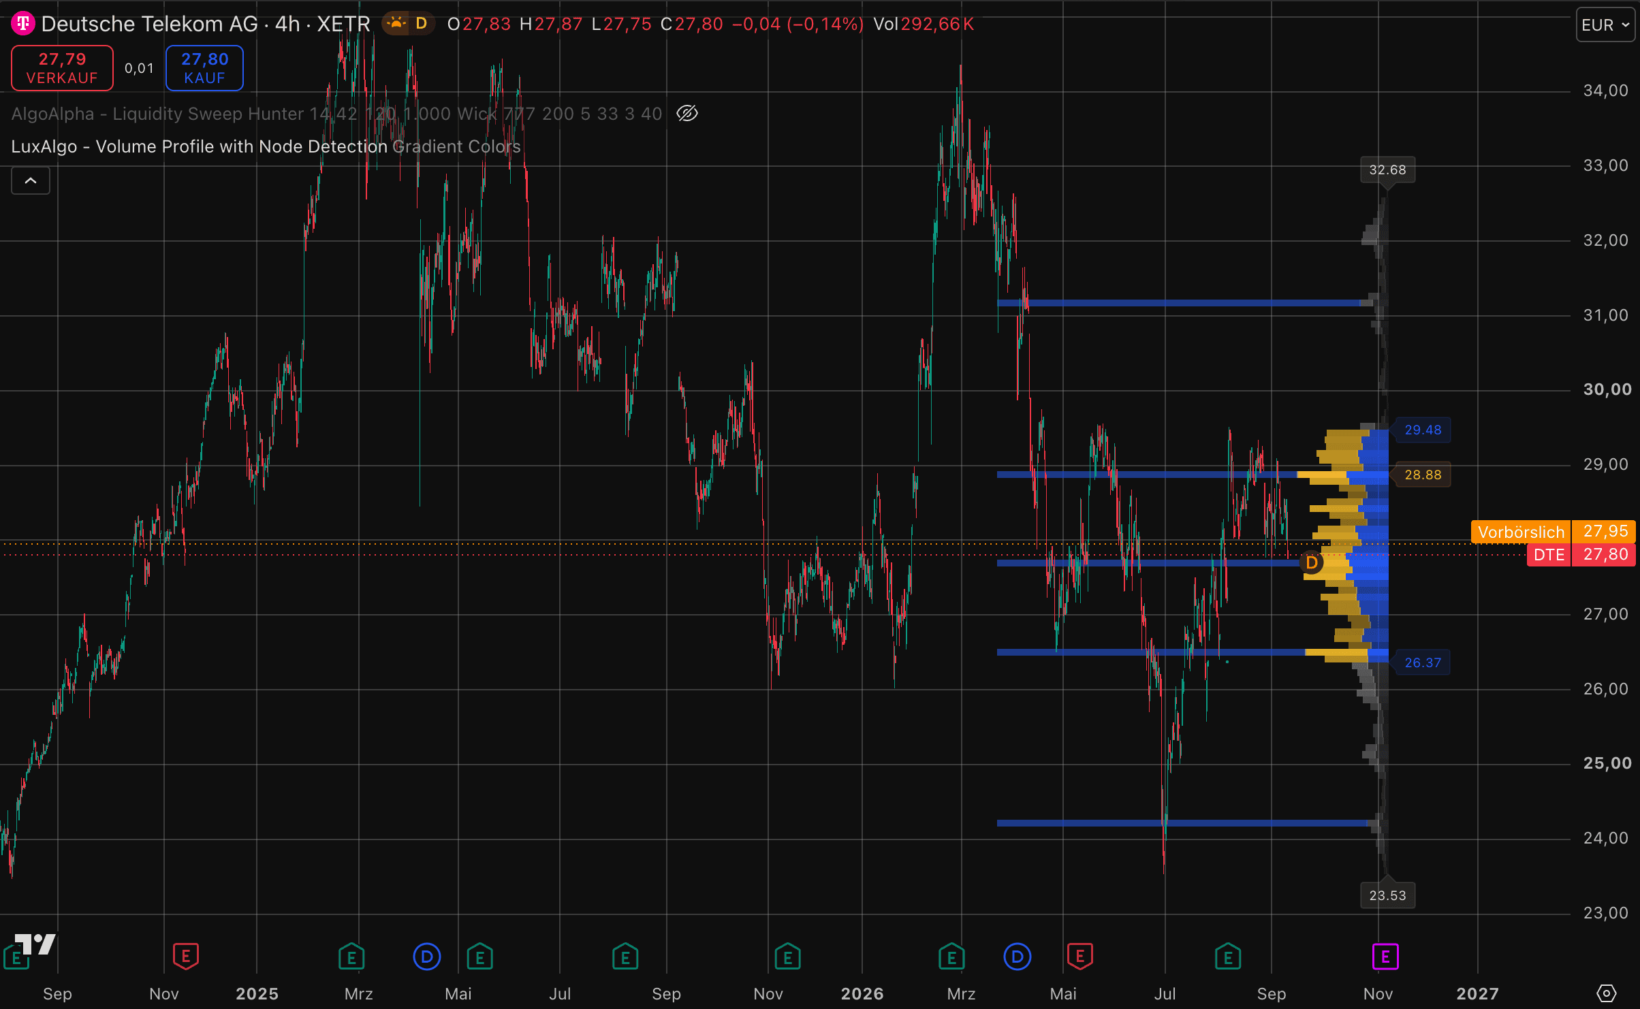
Task: Click the 32.68 profile top price label
Action: [x=1387, y=170]
